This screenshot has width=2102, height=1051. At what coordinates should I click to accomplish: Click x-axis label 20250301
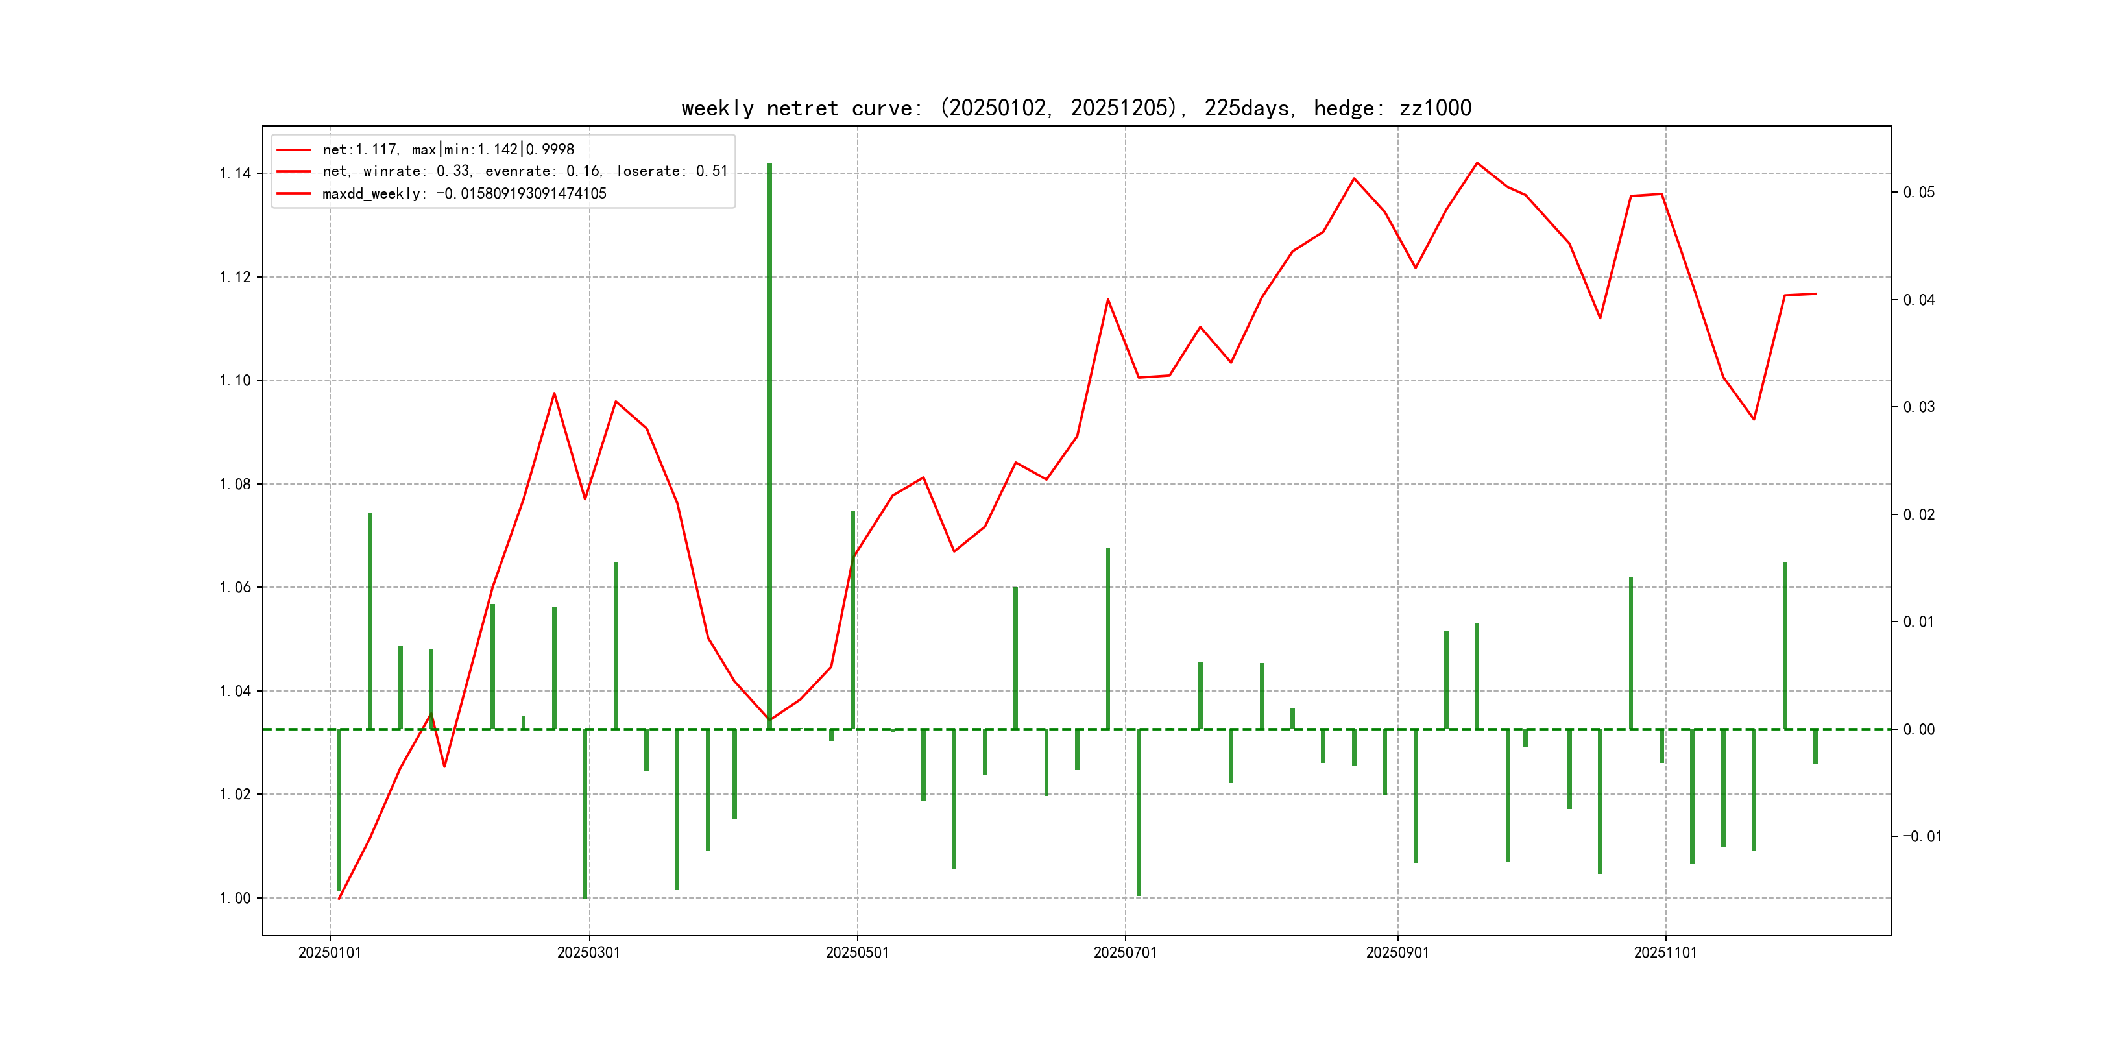click(x=588, y=952)
